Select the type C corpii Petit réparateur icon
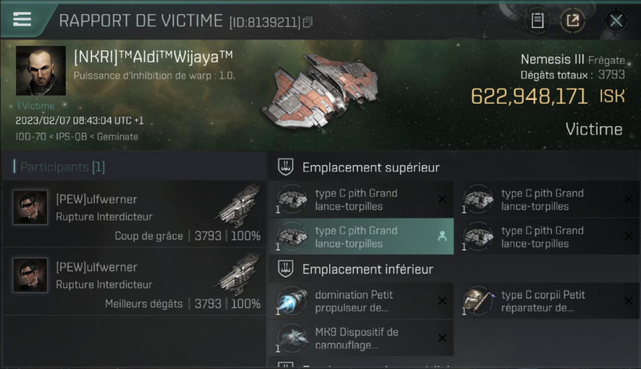The width and height of the screenshot is (641, 369). (x=478, y=301)
